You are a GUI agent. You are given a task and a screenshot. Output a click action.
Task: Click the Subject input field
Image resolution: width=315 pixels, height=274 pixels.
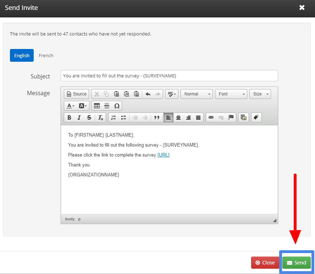[x=169, y=76]
